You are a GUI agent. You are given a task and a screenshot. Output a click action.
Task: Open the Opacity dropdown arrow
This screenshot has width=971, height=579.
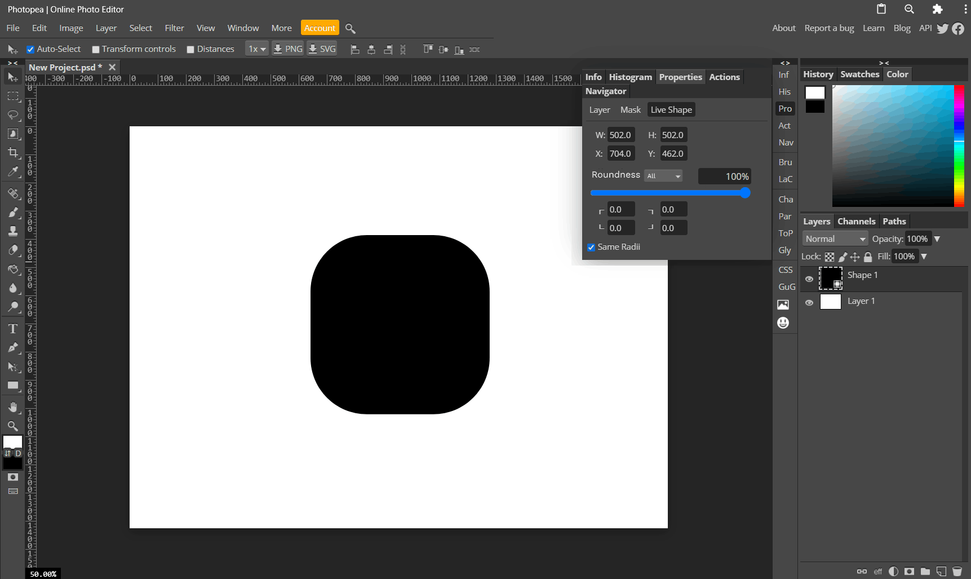(x=937, y=238)
